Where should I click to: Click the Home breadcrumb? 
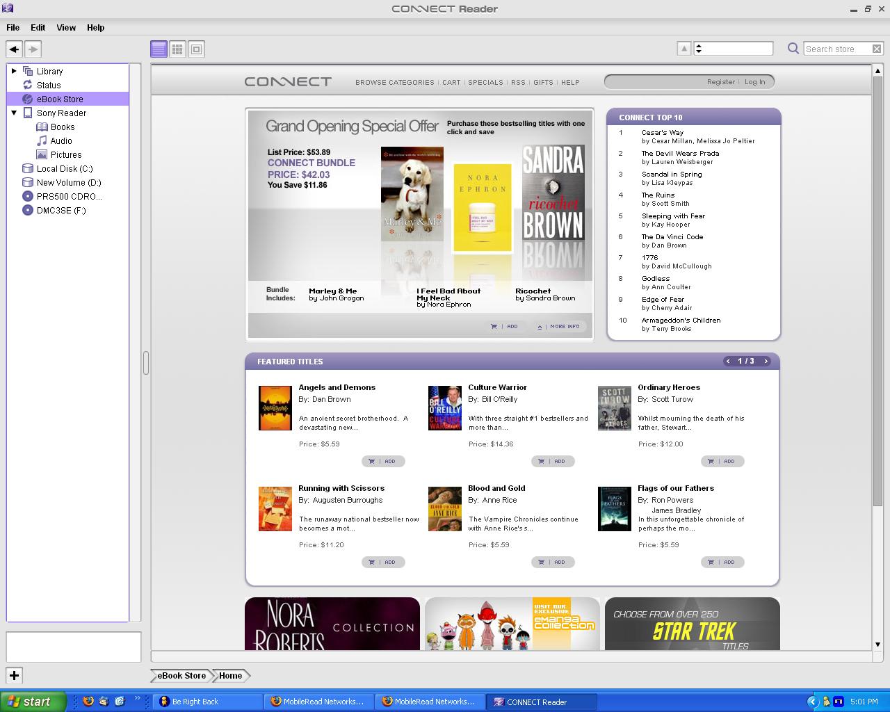231,675
